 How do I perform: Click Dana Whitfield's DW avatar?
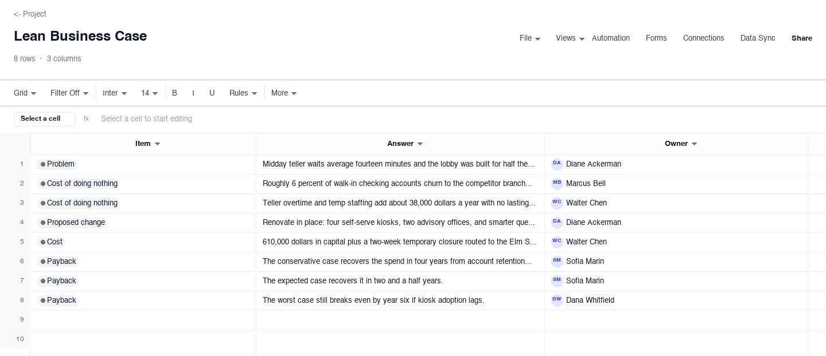coord(557,300)
